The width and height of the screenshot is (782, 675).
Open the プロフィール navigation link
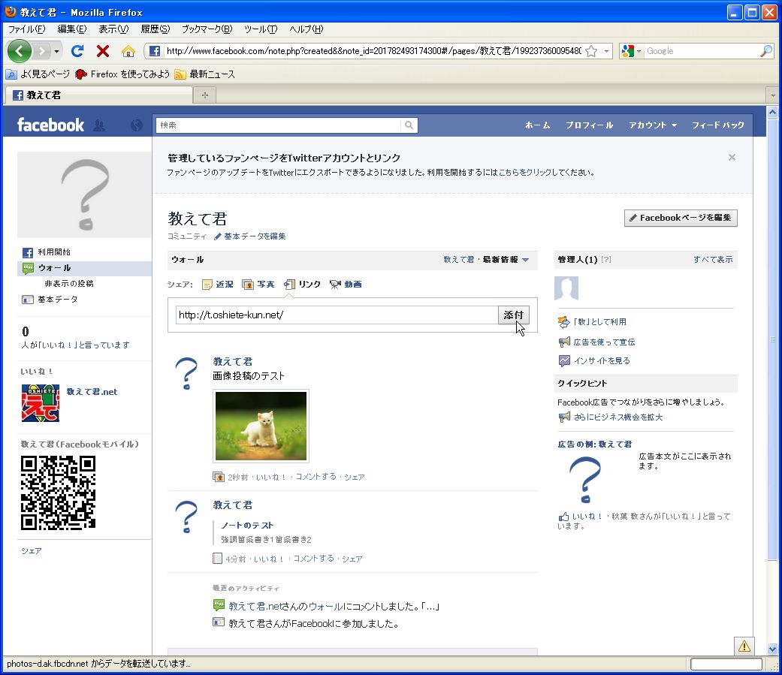coord(589,125)
